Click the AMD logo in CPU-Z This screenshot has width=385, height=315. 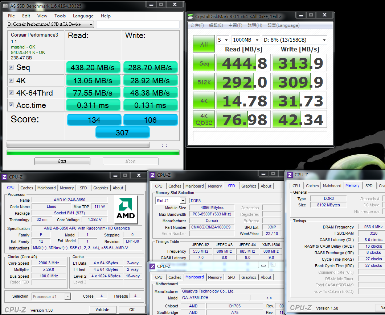tap(126, 208)
